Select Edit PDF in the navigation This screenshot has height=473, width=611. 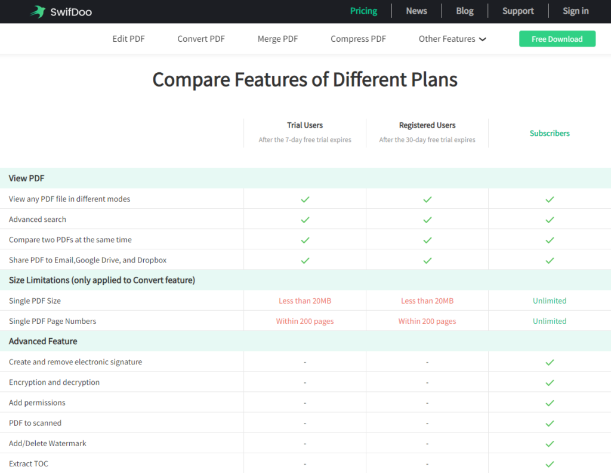pos(128,39)
